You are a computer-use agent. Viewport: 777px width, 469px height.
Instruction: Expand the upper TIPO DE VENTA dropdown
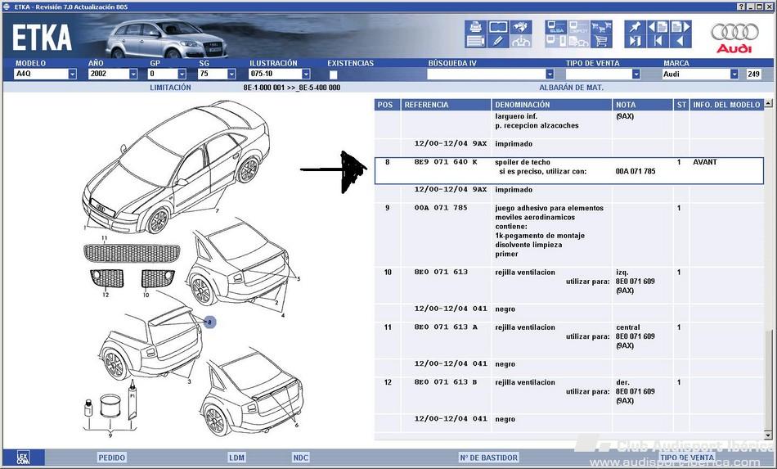(x=636, y=74)
